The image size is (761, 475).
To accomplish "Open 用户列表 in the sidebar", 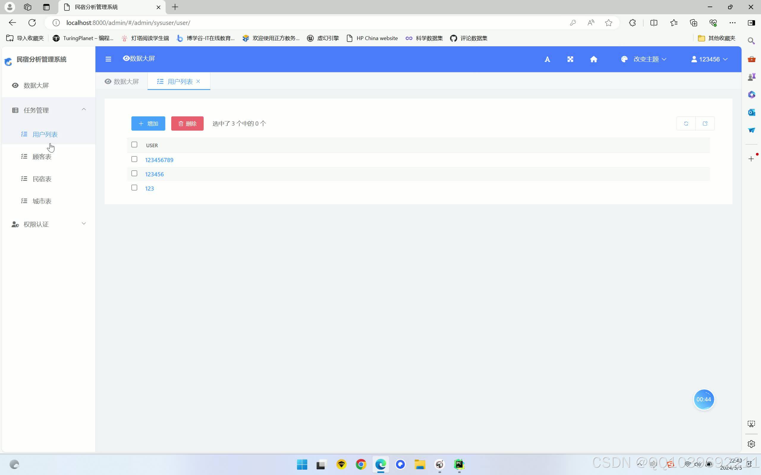I will click(x=48, y=134).
